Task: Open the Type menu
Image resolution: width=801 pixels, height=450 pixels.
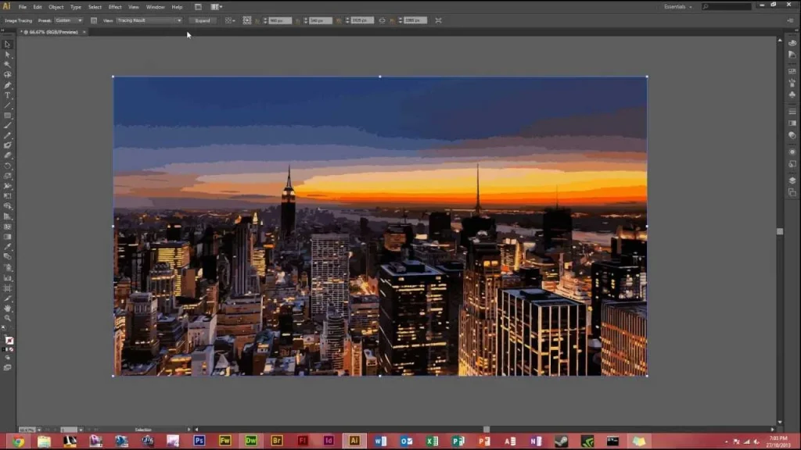Action: [76, 7]
